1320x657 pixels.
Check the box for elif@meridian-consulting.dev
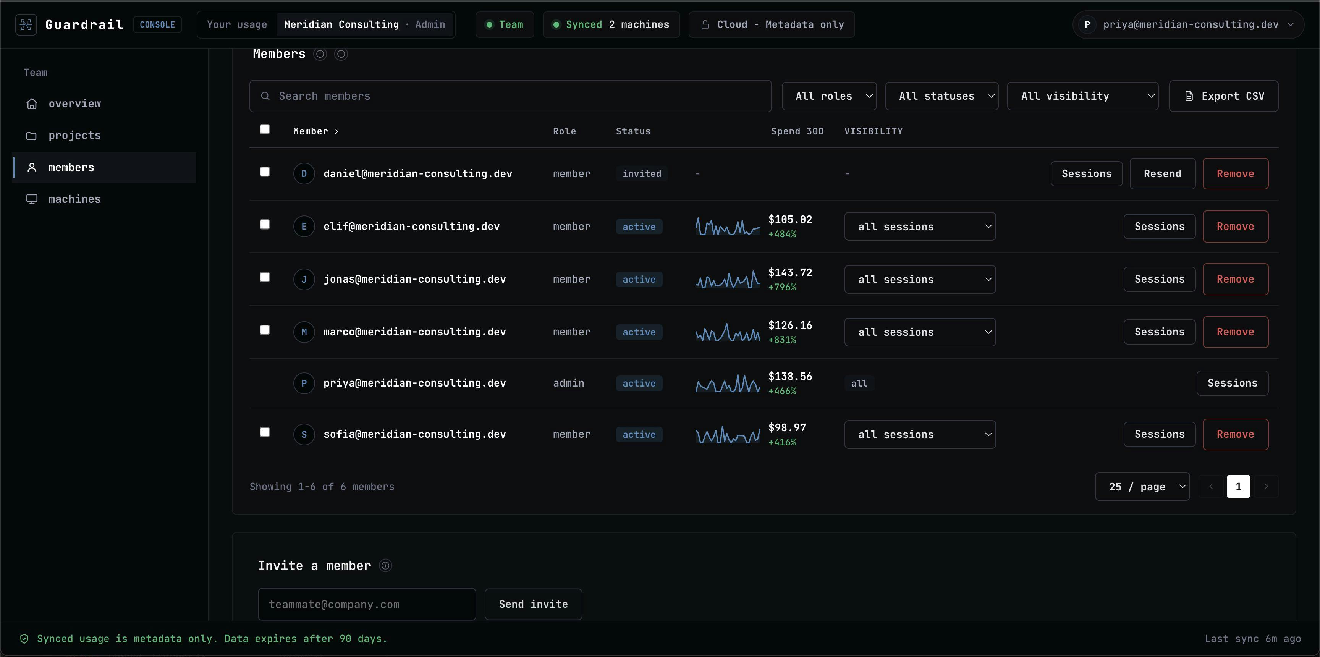[x=264, y=225]
